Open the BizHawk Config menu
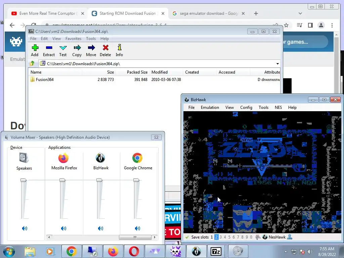344x258 pixels. click(x=246, y=107)
